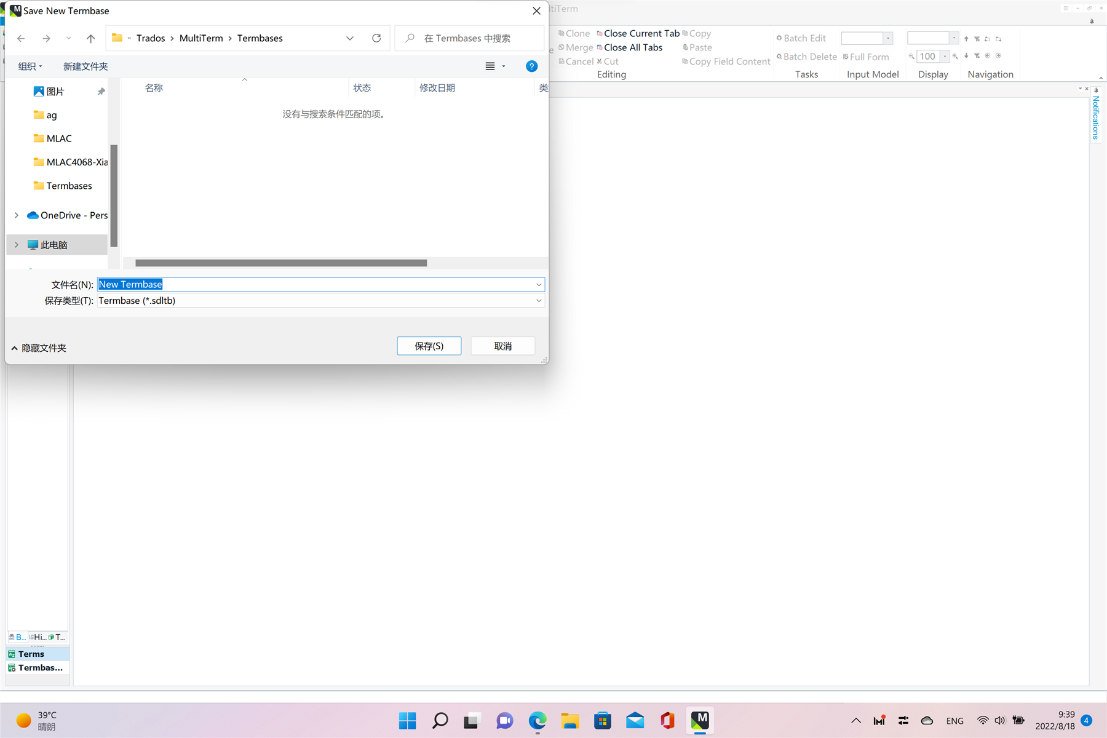Click the Copy command in ribbon
1107x738 pixels.
pos(696,33)
